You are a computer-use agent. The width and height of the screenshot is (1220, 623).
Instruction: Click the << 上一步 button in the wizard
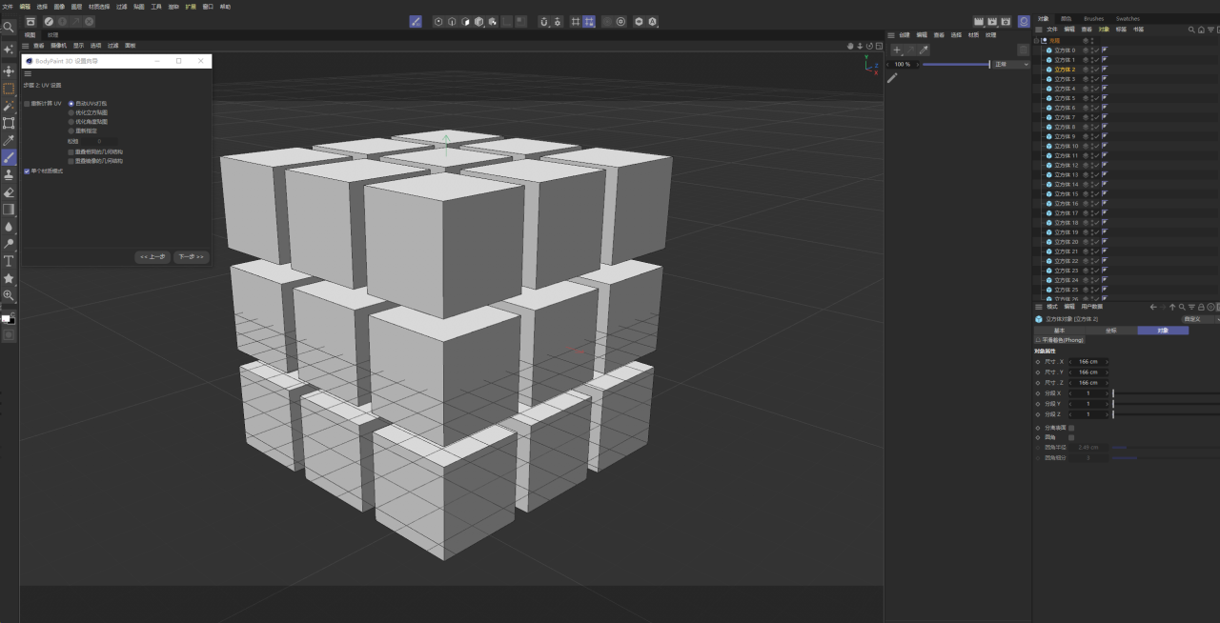(x=152, y=256)
